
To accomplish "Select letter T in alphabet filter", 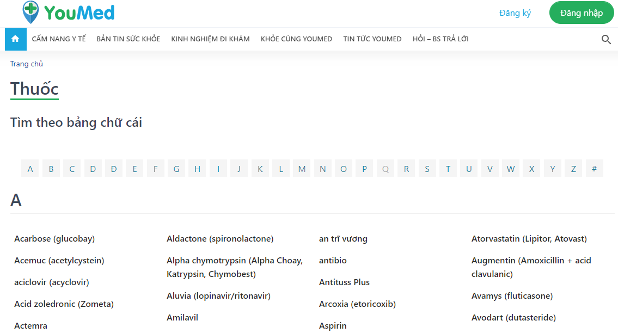I will point(448,169).
